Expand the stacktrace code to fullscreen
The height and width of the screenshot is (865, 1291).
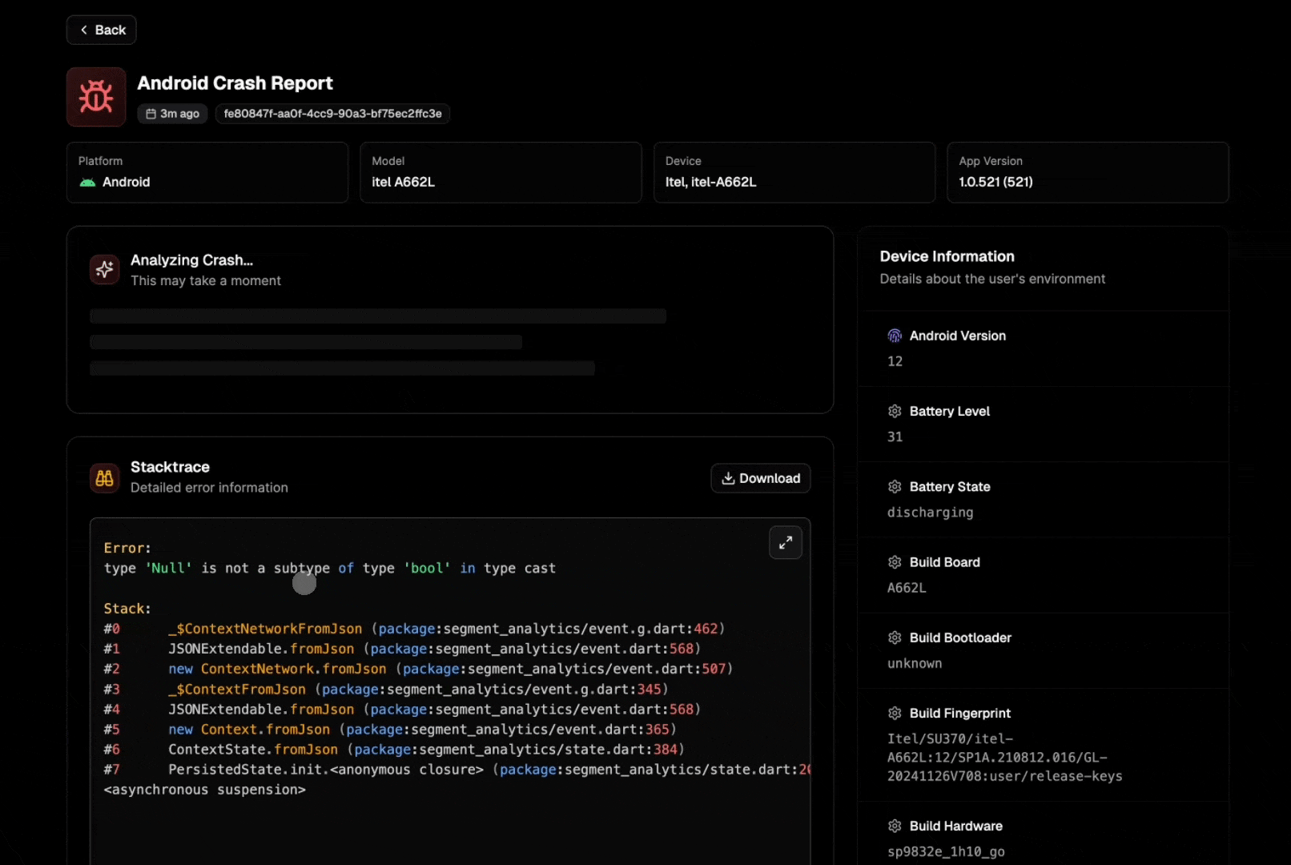785,542
